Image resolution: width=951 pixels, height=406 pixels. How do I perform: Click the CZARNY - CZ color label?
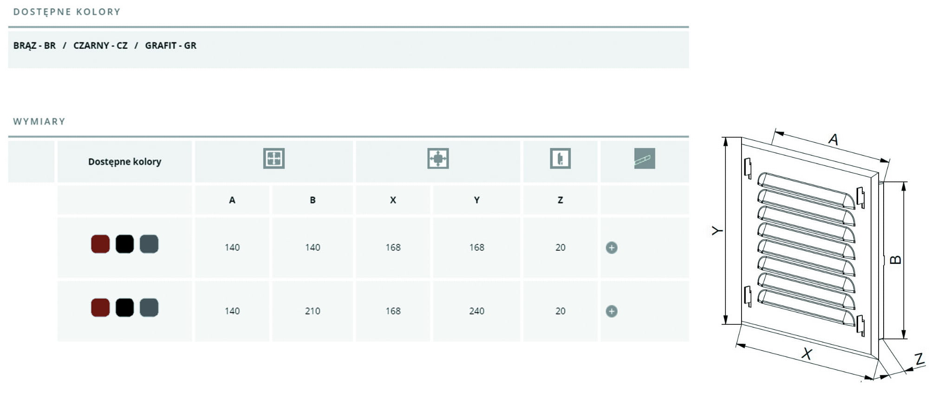click(100, 46)
